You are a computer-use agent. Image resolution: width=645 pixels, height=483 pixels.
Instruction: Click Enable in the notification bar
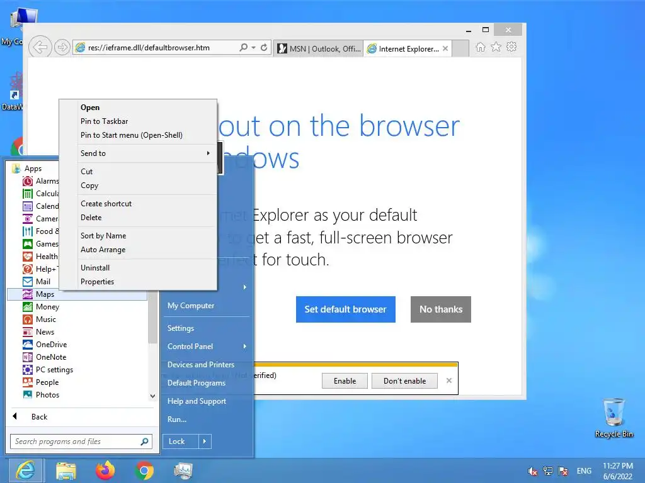[345, 380]
